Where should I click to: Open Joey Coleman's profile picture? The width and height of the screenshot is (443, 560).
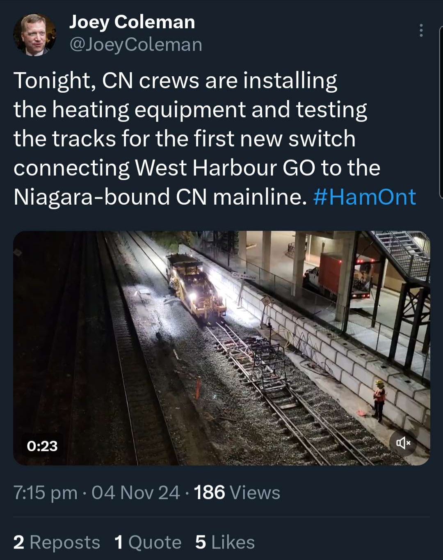pyautogui.click(x=34, y=34)
